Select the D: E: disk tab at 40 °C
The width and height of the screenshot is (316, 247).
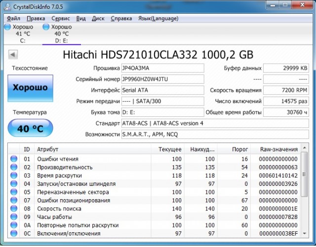61,34
